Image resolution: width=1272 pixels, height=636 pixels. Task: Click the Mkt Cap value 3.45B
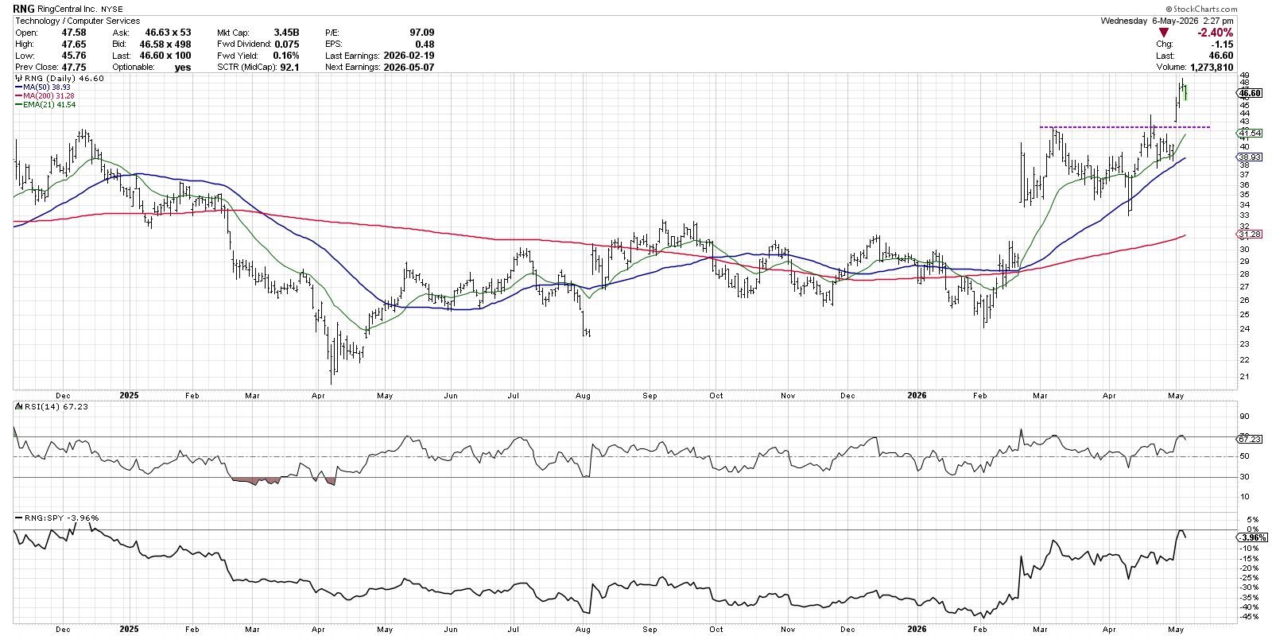[x=286, y=33]
